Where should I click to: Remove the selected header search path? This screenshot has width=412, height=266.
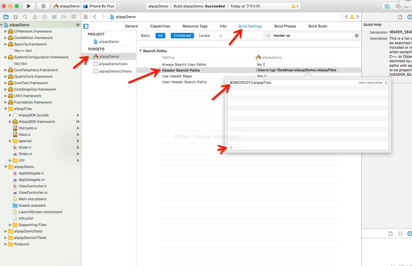tap(238, 147)
